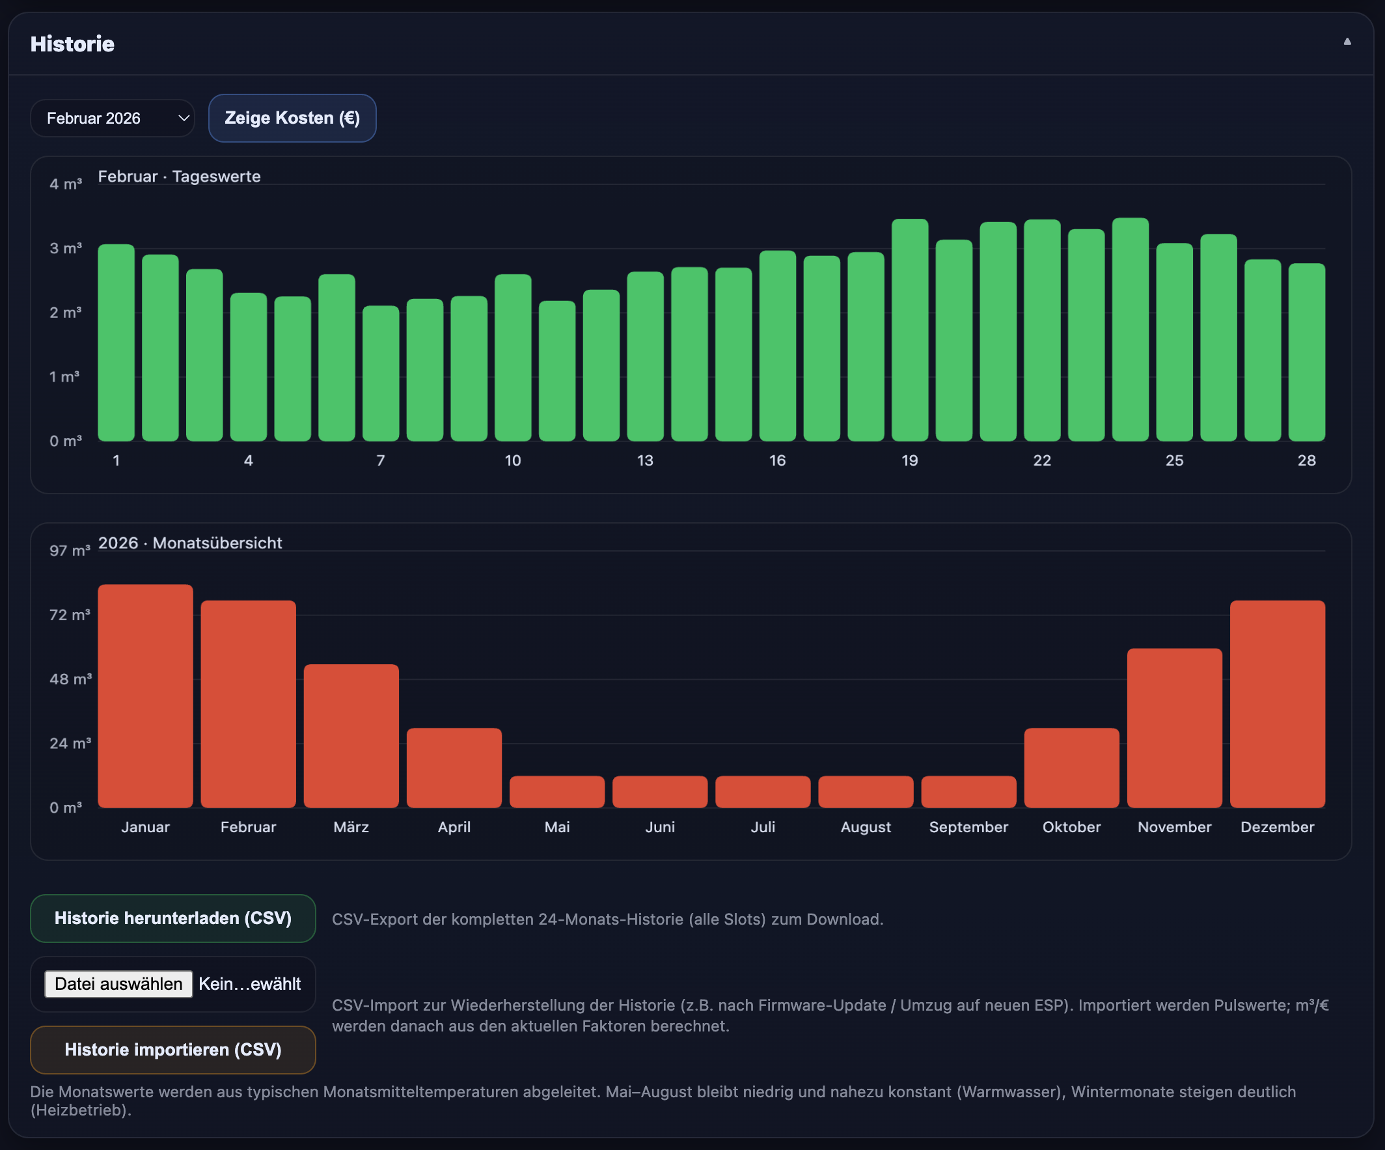
Task: Click the November month label
Action: (1174, 827)
